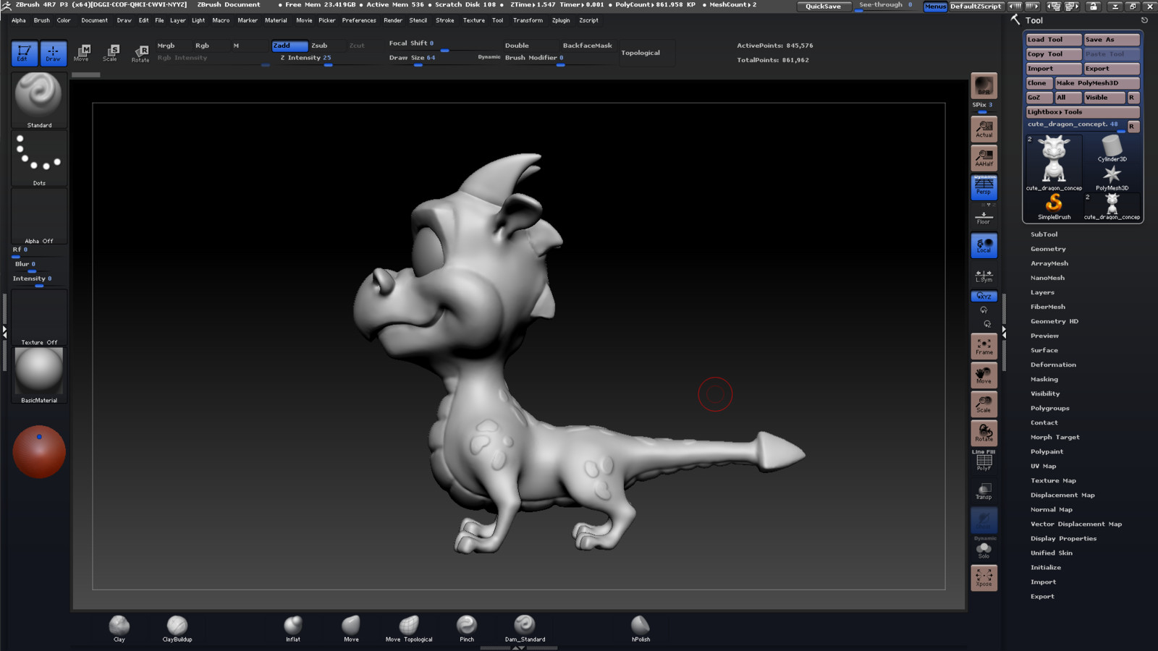
Task: Select the Draw mode icon
Action: [53, 53]
